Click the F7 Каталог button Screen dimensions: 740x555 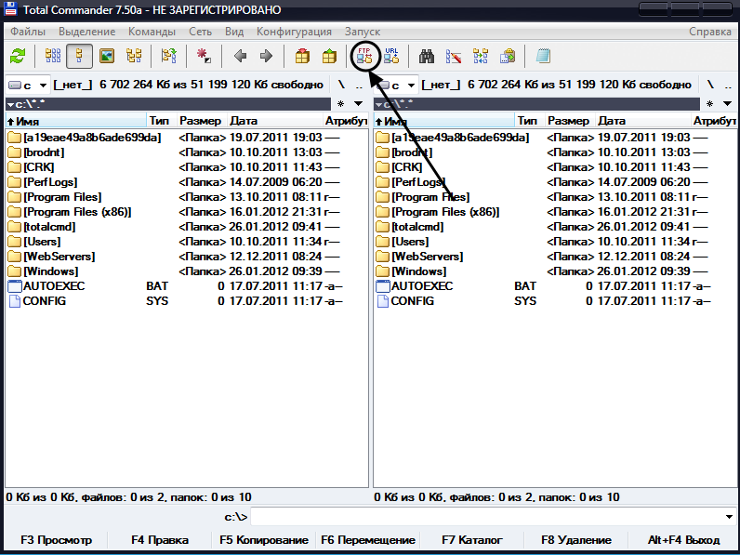tap(472, 540)
